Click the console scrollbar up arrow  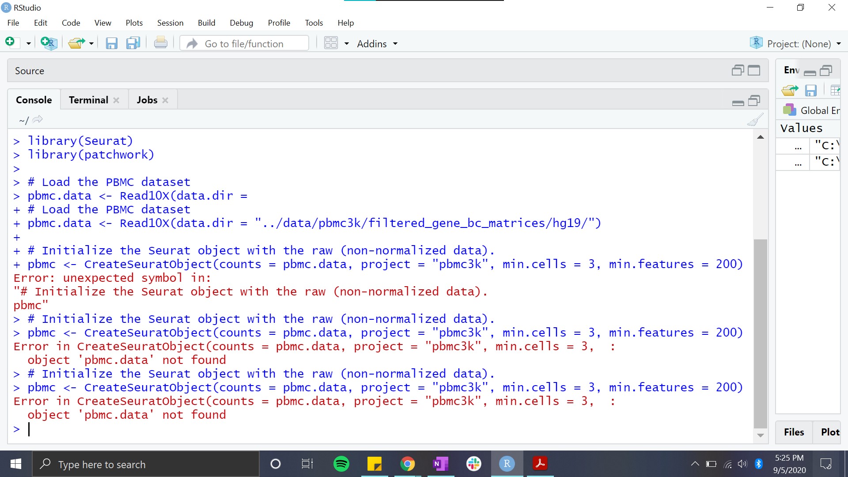coord(761,137)
